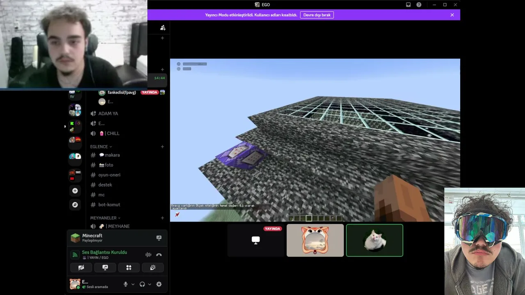Click Ses Bağlantısı Kuruldu status text
The image size is (525, 295).
(x=104, y=252)
